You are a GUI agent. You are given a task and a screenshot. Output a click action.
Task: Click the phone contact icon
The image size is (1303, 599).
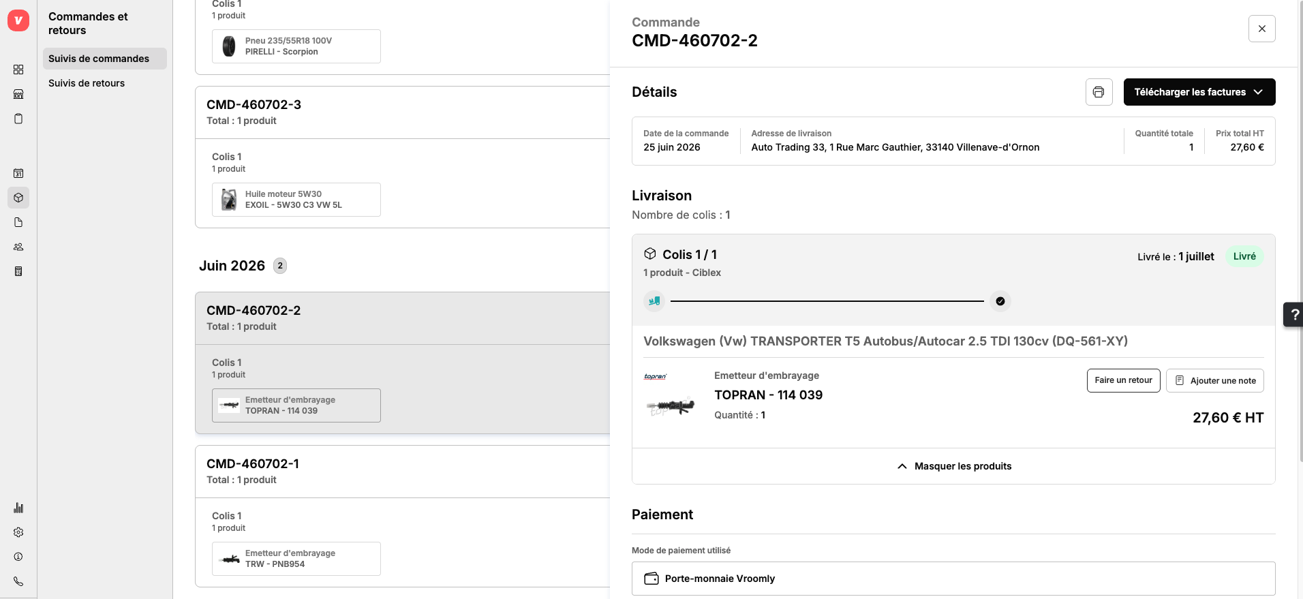tap(18, 581)
